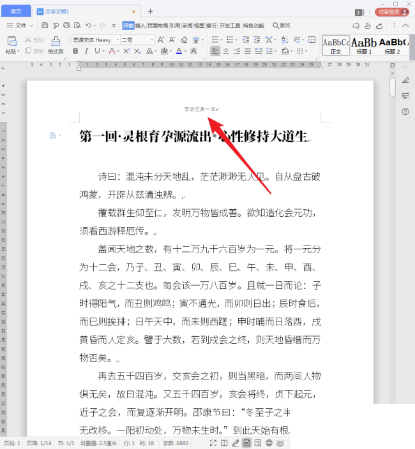This screenshot has height=449, width=415.
Task: Switch to web layout globe icon
Action: point(269,443)
